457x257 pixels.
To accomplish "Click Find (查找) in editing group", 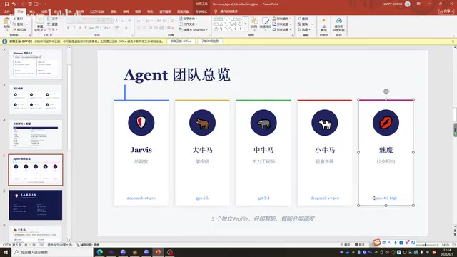I will (303, 19).
